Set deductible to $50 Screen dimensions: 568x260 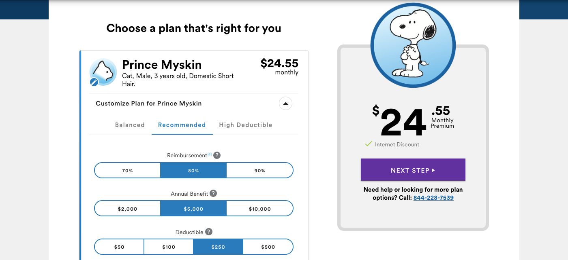point(119,247)
